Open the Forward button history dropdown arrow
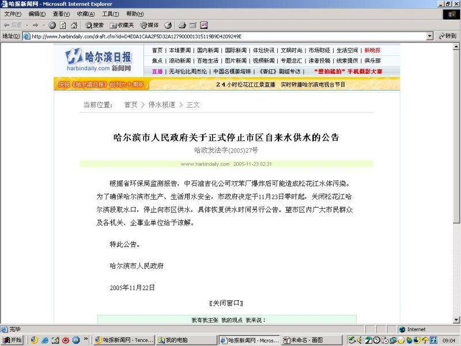The image size is (461, 346). (x=43, y=25)
